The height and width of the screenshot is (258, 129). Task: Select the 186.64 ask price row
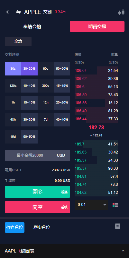(96, 71)
